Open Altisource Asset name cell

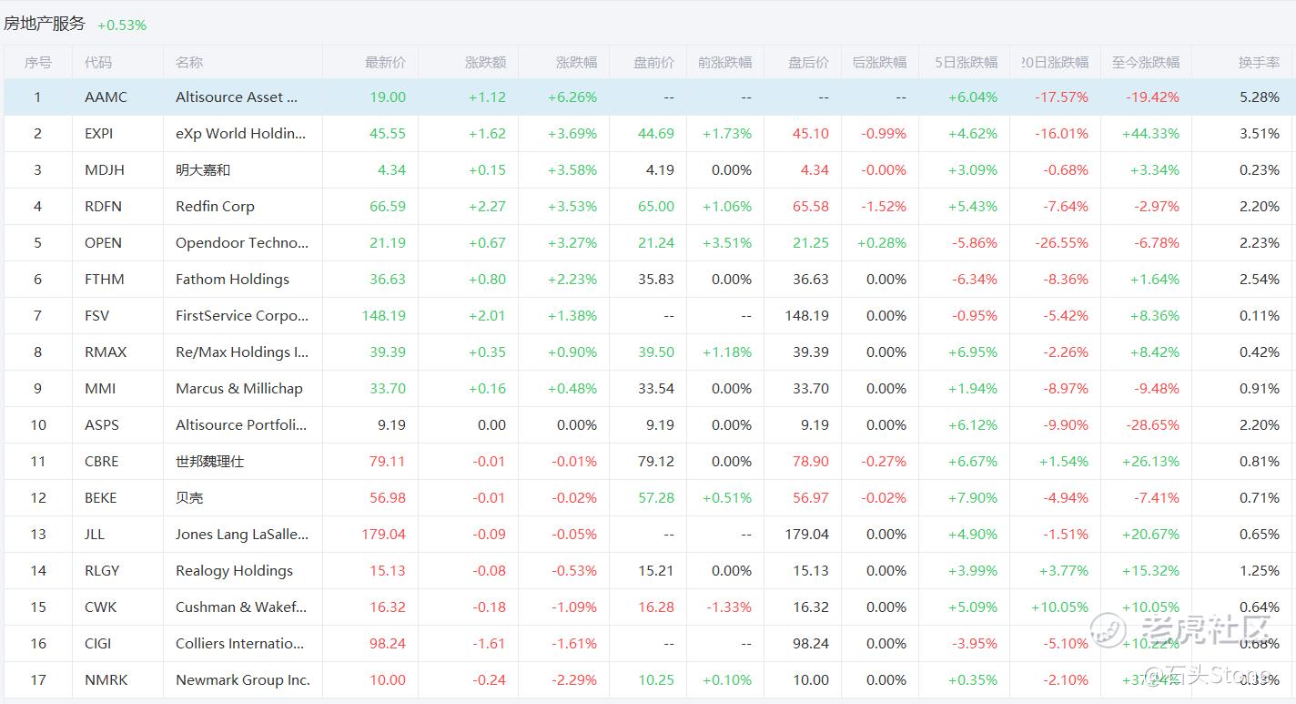coord(236,97)
